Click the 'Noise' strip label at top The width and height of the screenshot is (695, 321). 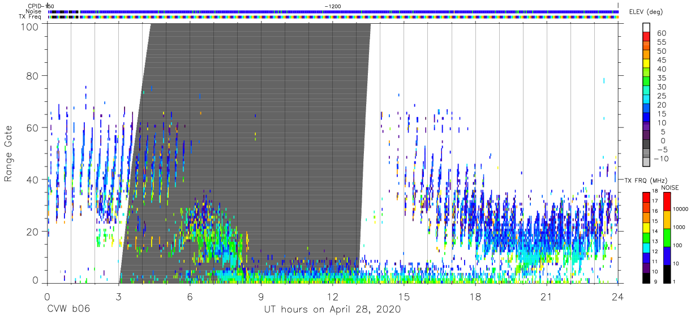[x=33, y=11]
